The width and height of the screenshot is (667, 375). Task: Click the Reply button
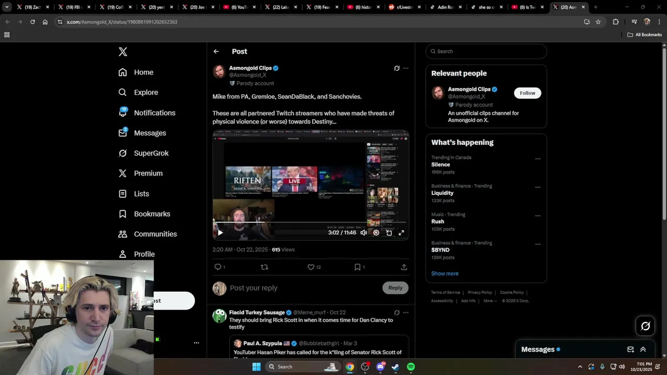pos(396,288)
